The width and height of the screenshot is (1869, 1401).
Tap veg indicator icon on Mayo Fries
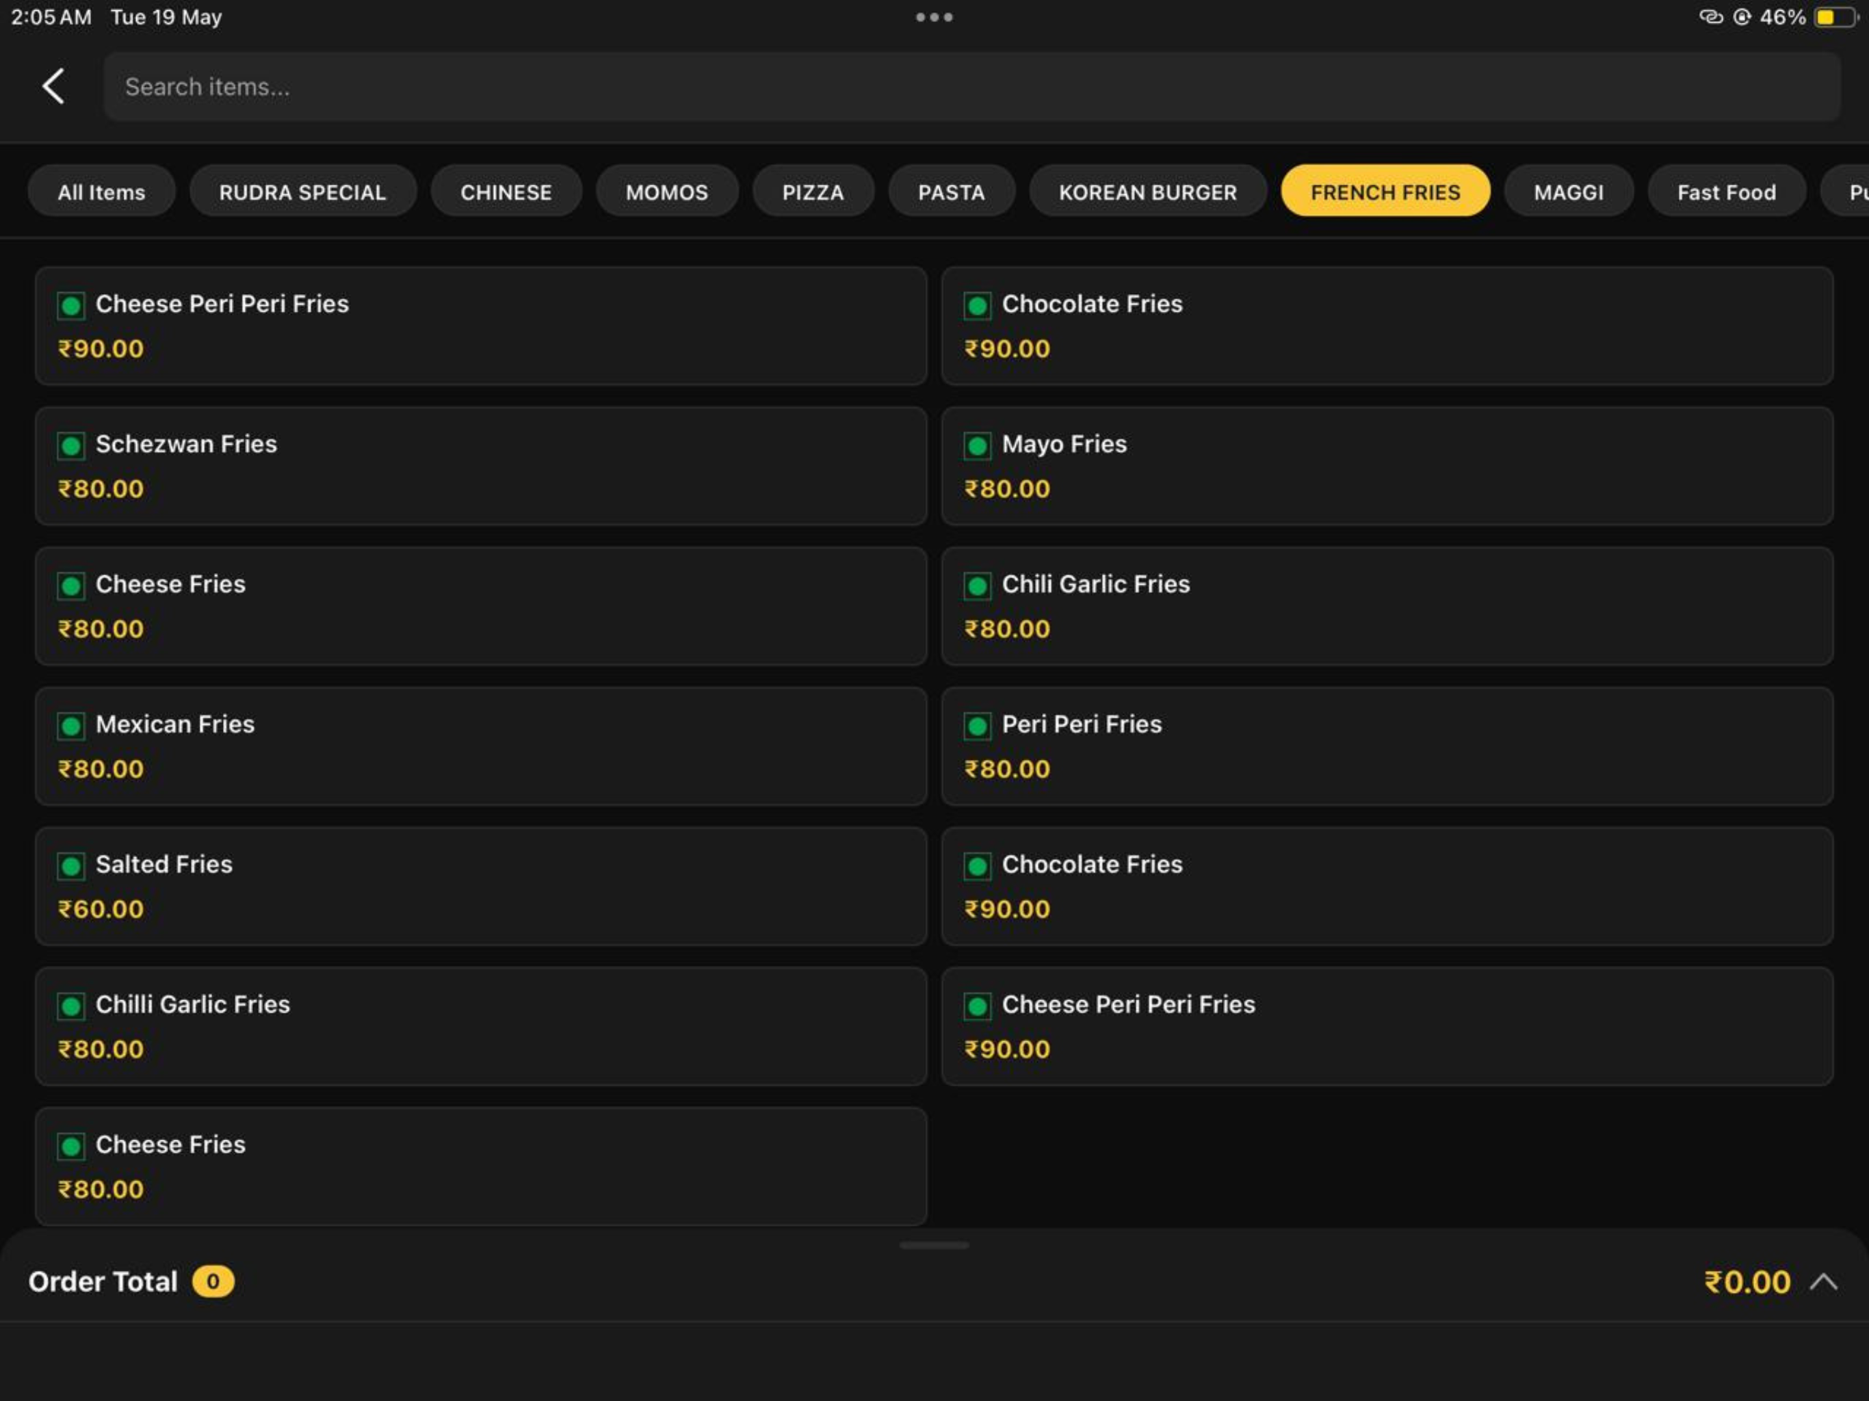point(978,446)
